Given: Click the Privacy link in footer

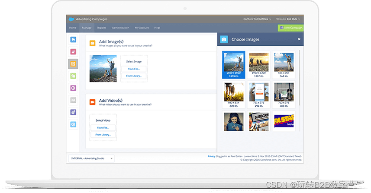Looking at the screenshot, I should pyautogui.click(x=211, y=156).
